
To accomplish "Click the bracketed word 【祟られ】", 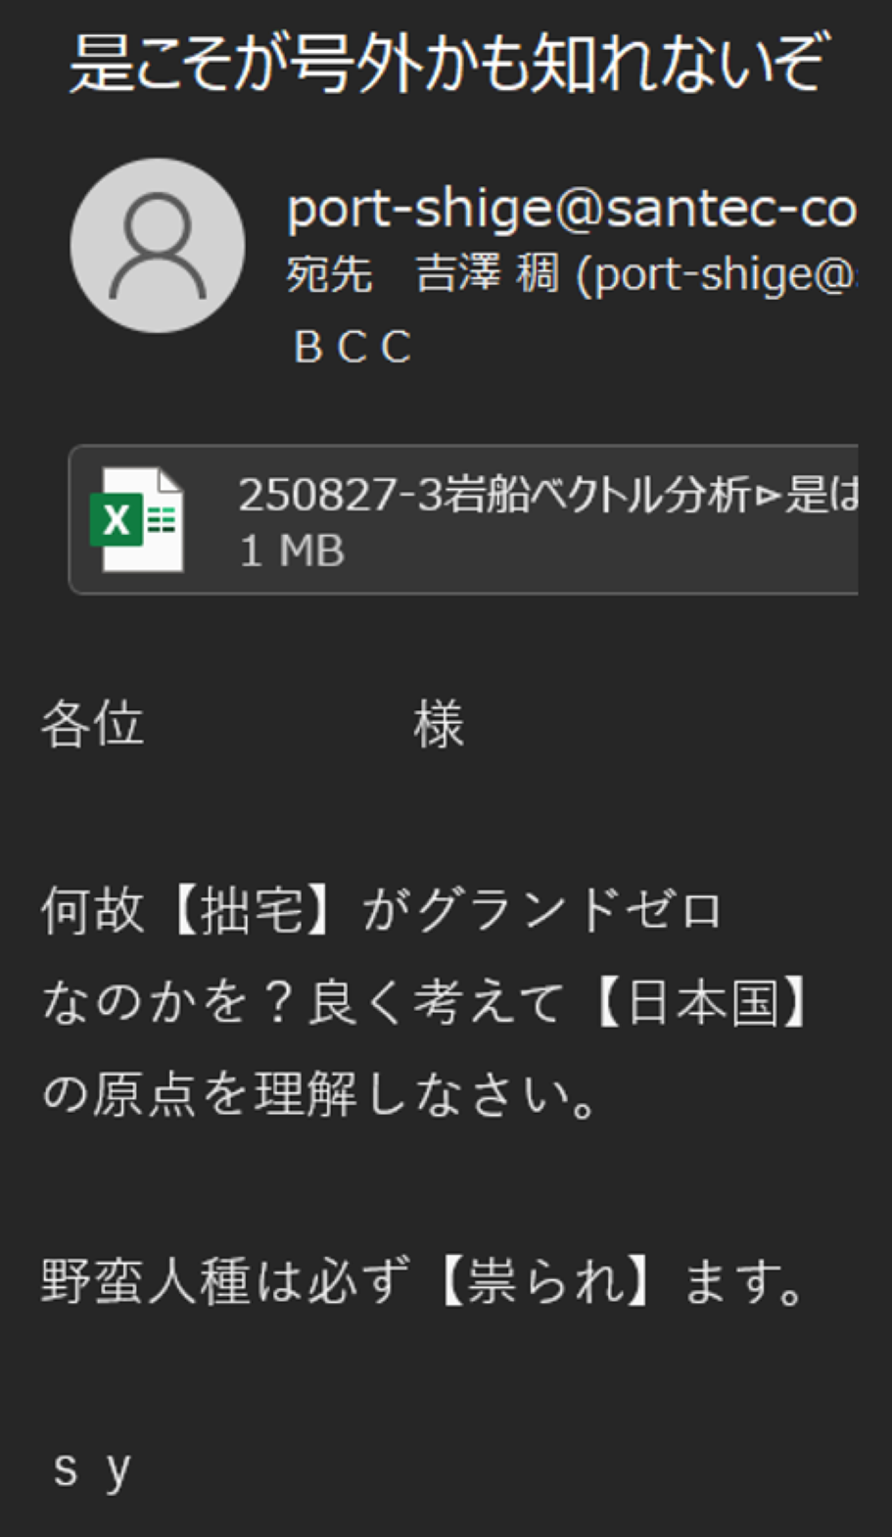I will point(544,1280).
